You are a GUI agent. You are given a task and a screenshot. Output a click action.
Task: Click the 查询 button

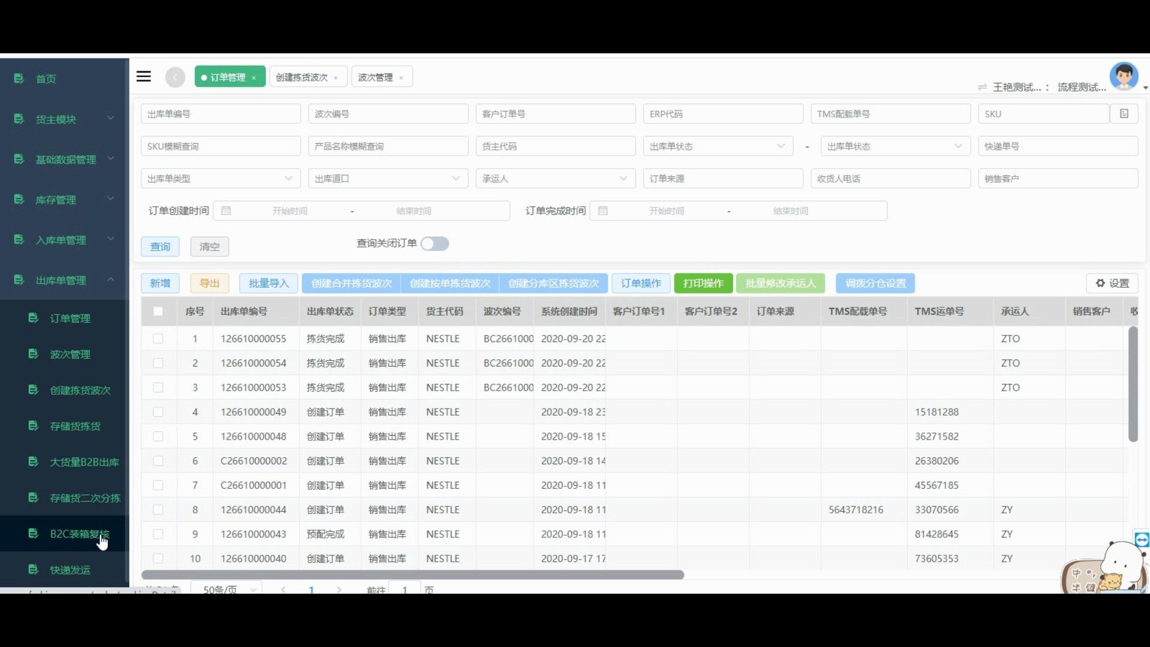pyautogui.click(x=160, y=247)
